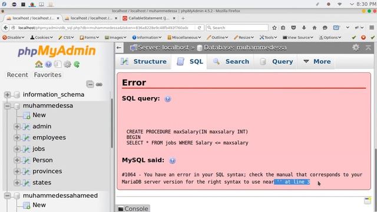377x212 pixels.
Task: Unlink from main panel icon
Action: click(99, 84)
